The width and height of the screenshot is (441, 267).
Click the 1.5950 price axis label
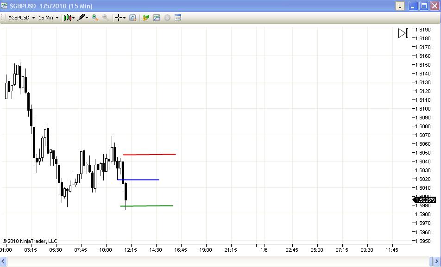pyautogui.click(x=423, y=241)
